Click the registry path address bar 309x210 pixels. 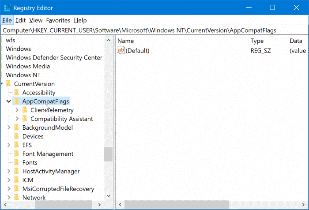point(154,30)
